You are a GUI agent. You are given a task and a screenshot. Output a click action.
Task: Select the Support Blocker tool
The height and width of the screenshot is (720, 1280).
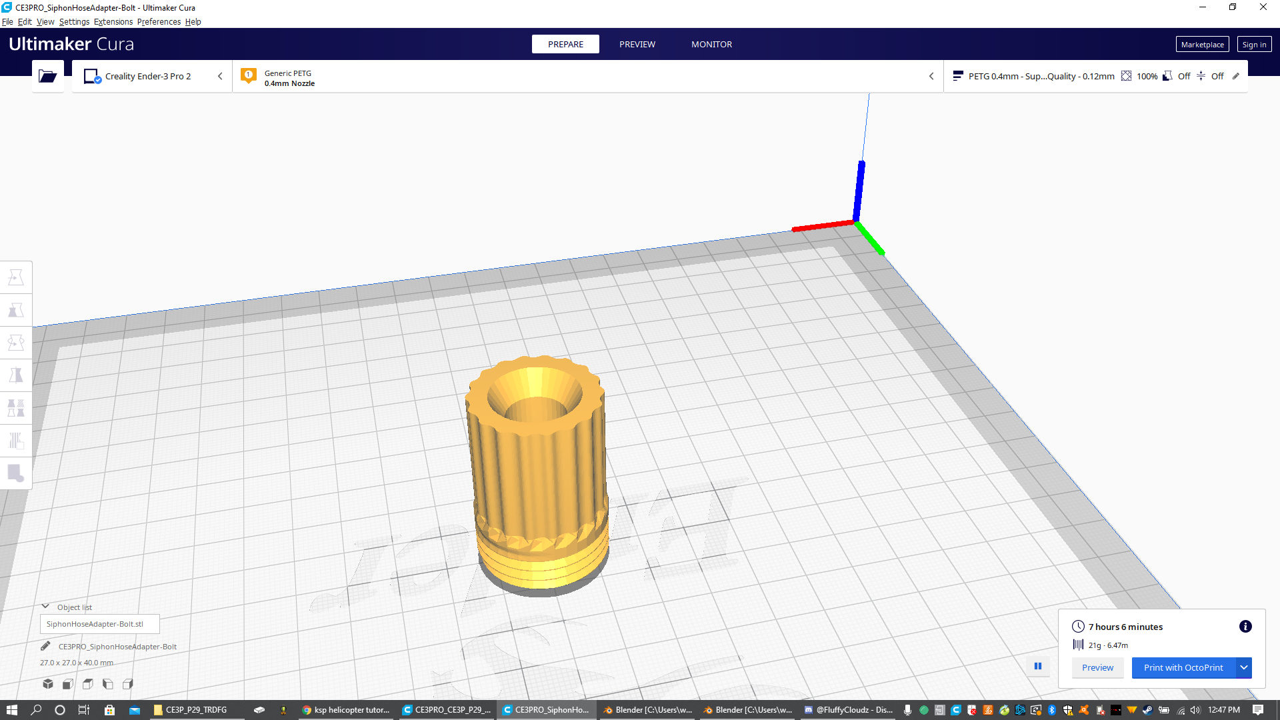[16, 441]
